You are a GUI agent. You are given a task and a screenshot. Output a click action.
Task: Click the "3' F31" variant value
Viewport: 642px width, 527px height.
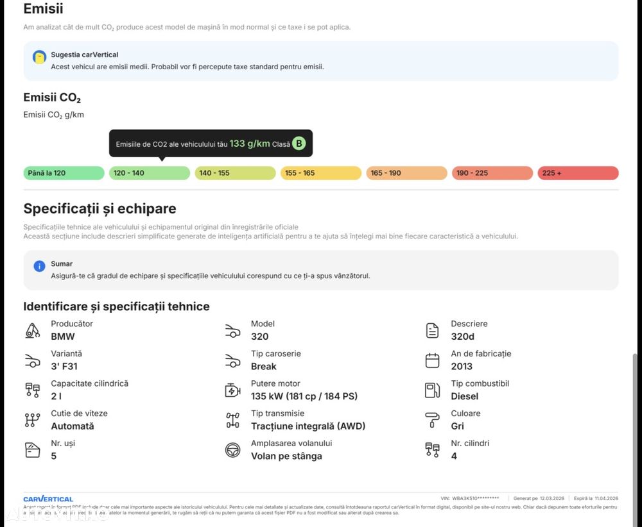(64, 366)
